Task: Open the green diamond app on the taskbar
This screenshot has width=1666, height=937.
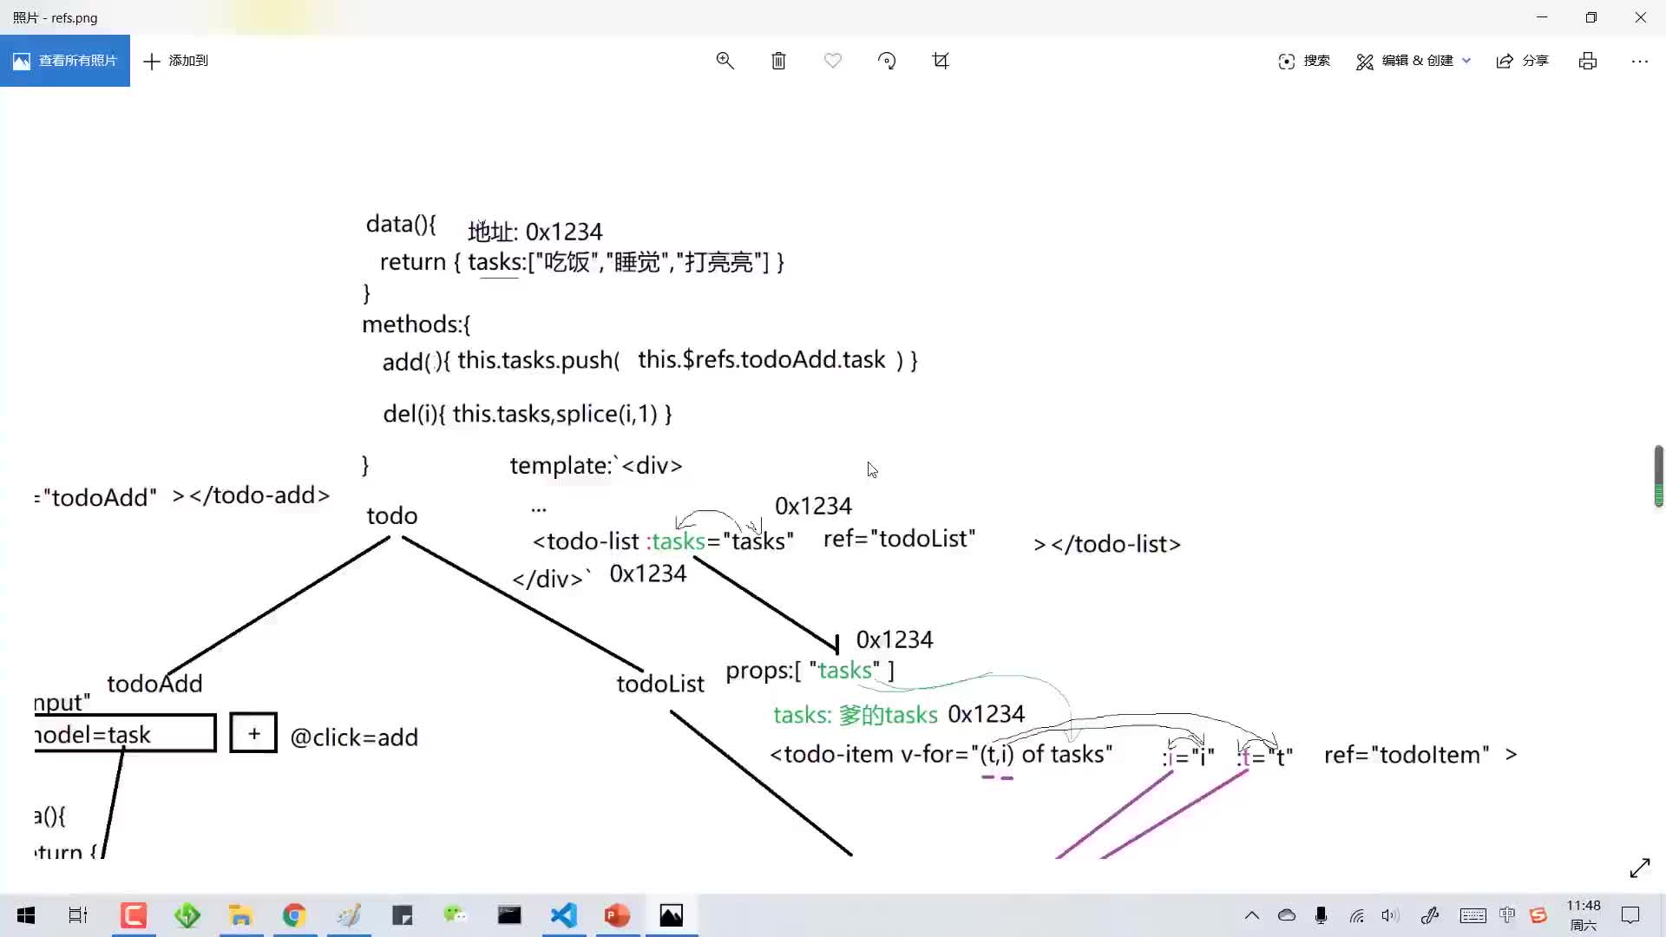Action: click(187, 915)
